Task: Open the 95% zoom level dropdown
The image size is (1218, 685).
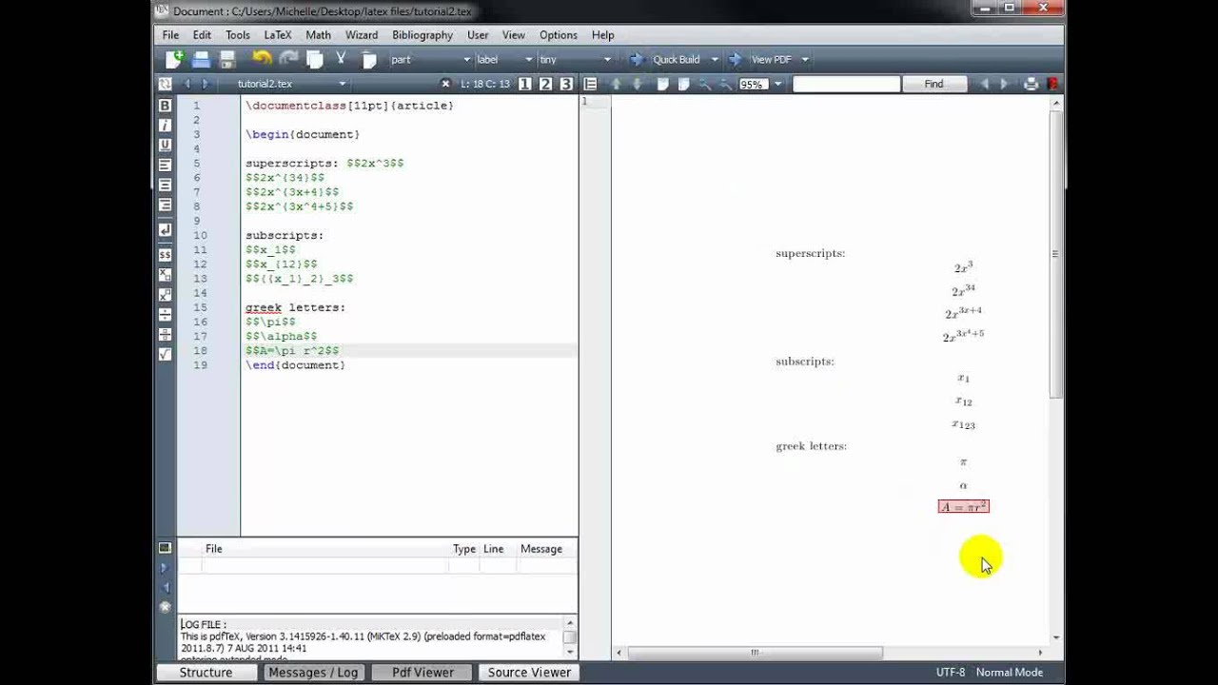Action: coord(777,84)
